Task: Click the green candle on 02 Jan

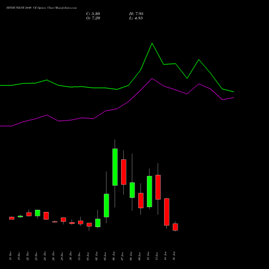Action: pos(98,223)
